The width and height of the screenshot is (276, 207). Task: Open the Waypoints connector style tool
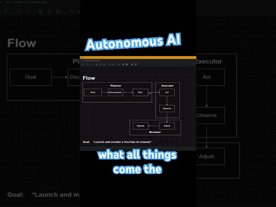tap(114, 64)
